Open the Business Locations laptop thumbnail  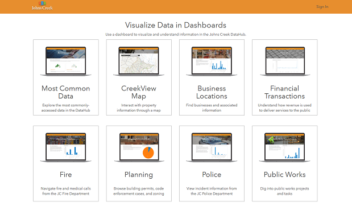[x=212, y=61]
